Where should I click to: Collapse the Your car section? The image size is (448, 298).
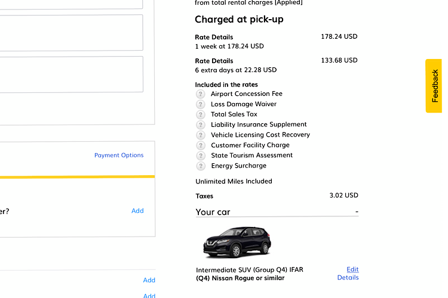(x=356, y=212)
